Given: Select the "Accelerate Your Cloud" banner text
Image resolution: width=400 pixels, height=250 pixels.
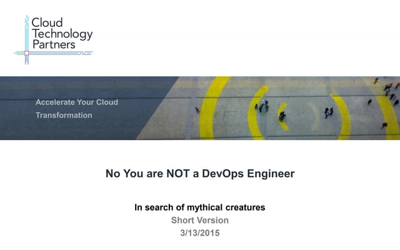Looking at the screenshot, I should [77, 102].
